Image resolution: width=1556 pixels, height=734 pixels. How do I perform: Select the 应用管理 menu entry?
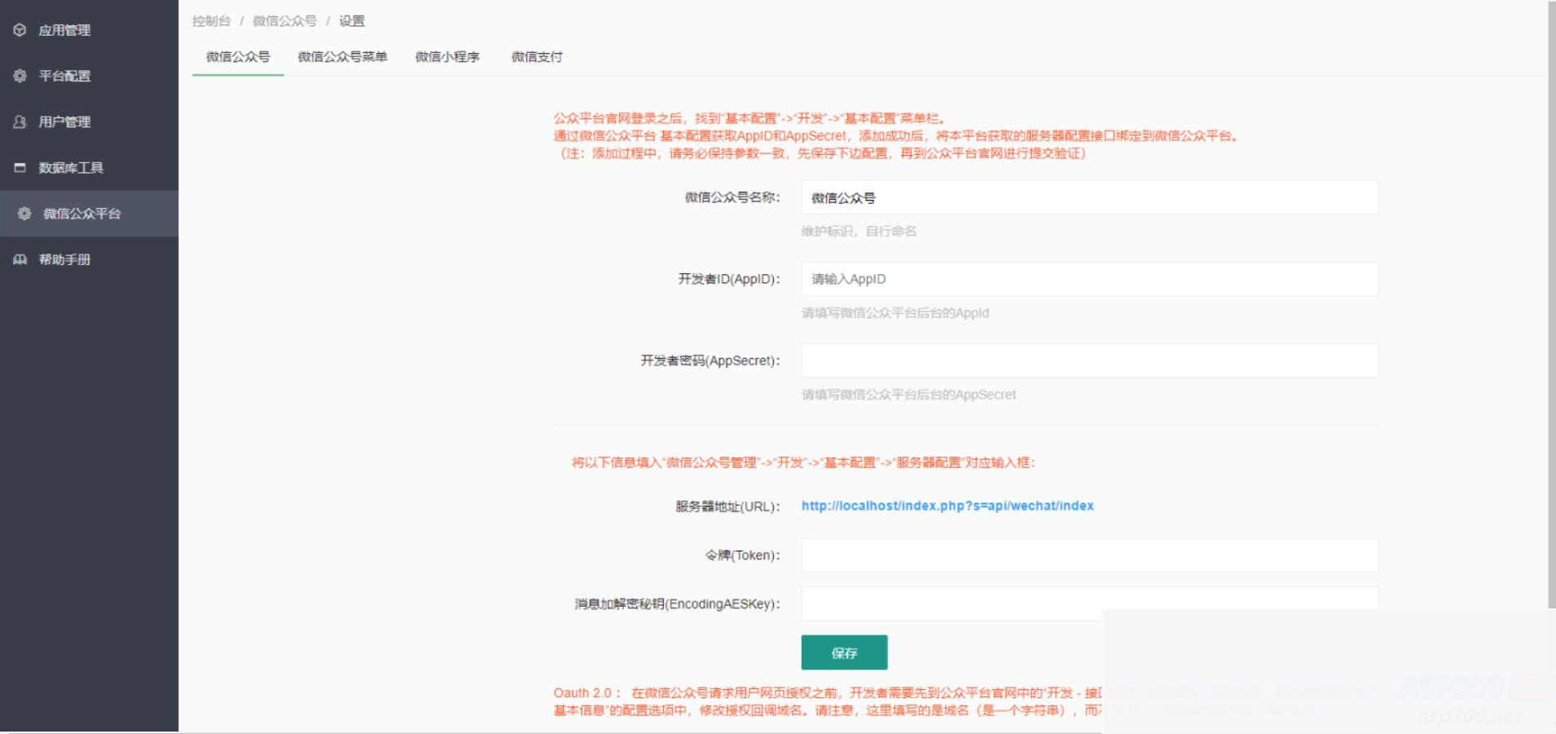click(x=63, y=30)
